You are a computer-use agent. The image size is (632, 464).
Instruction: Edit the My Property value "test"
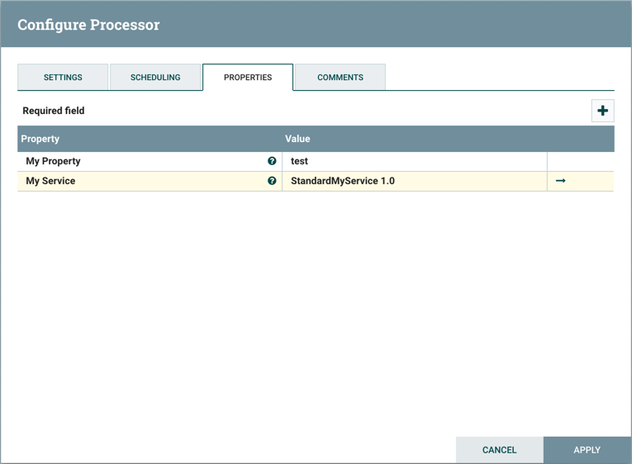(413, 161)
